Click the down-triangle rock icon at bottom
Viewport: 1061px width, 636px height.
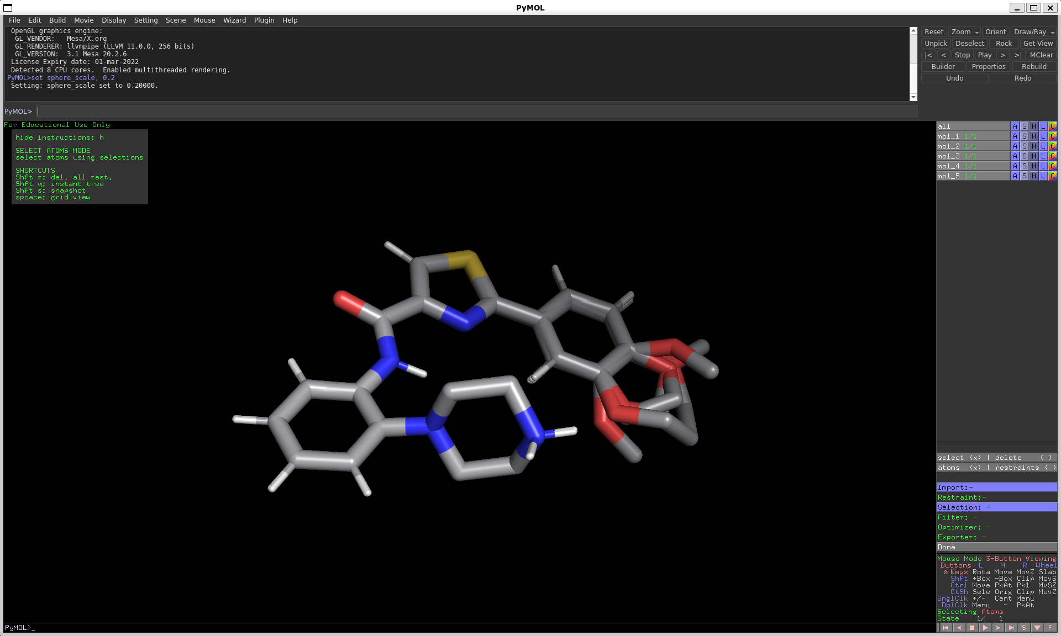pos(1037,628)
